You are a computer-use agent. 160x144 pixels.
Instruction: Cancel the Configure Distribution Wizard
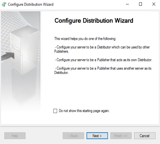145,136
